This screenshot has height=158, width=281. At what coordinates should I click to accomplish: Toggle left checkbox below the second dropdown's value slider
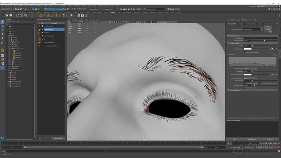tap(245, 83)
